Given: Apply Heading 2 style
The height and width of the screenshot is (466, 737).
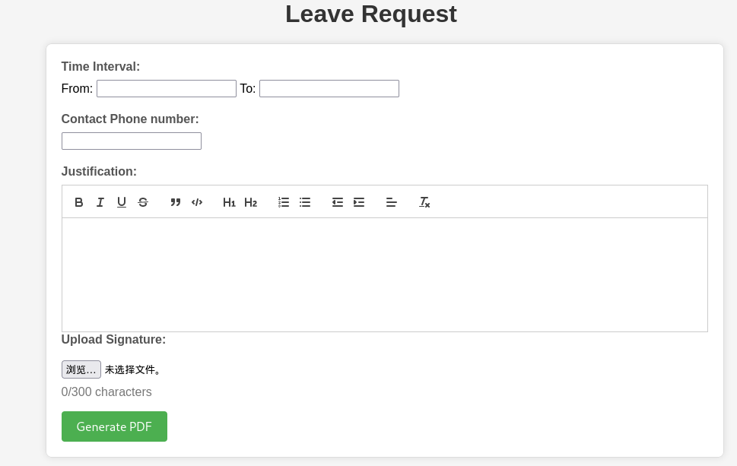Looking at the screenshot, I should (x=250, y=202).
